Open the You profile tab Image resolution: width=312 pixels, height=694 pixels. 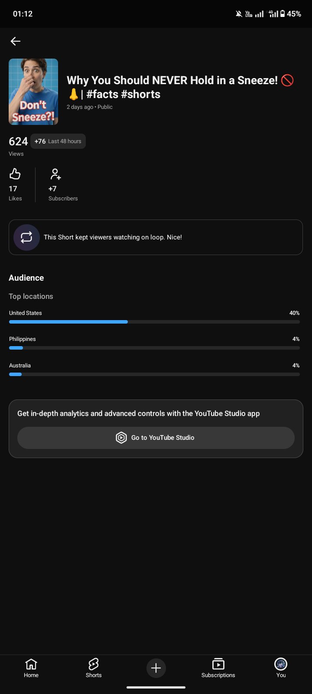pyautogui.click(x=281, y=668)
